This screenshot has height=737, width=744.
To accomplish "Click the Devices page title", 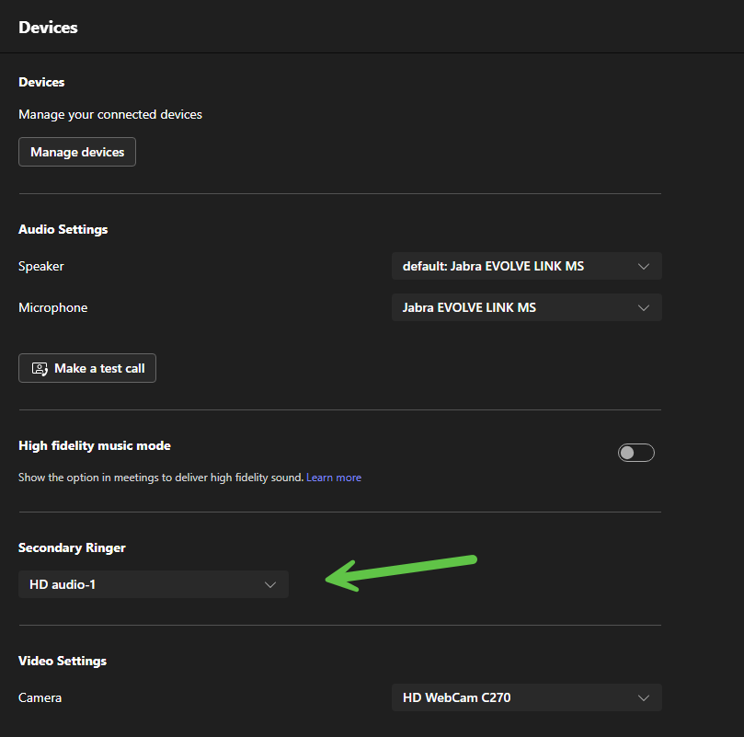I will click(48, 28).
